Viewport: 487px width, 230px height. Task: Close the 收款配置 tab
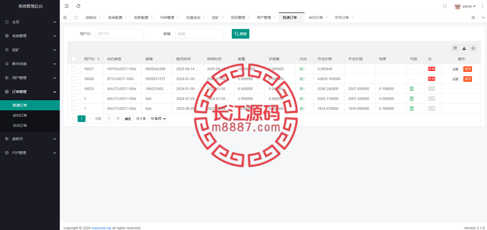(152, 18)
